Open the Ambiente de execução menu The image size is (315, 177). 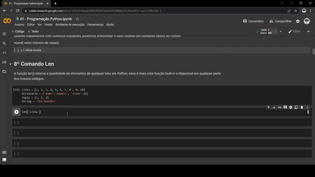[x=70, y=25]
